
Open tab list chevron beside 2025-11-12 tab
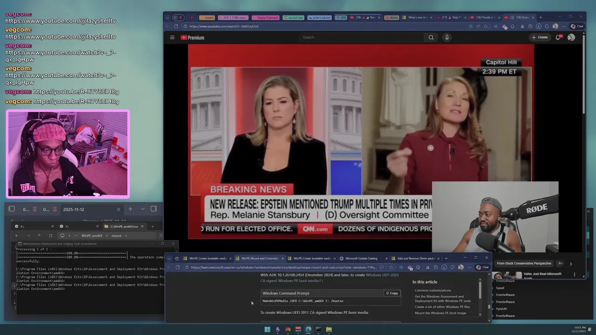tap(143, 209)
